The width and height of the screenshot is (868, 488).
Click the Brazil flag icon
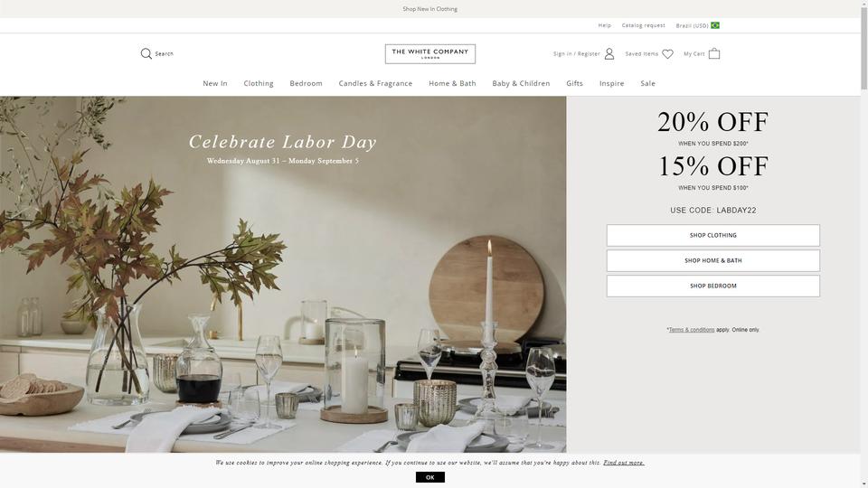point(715,25)
